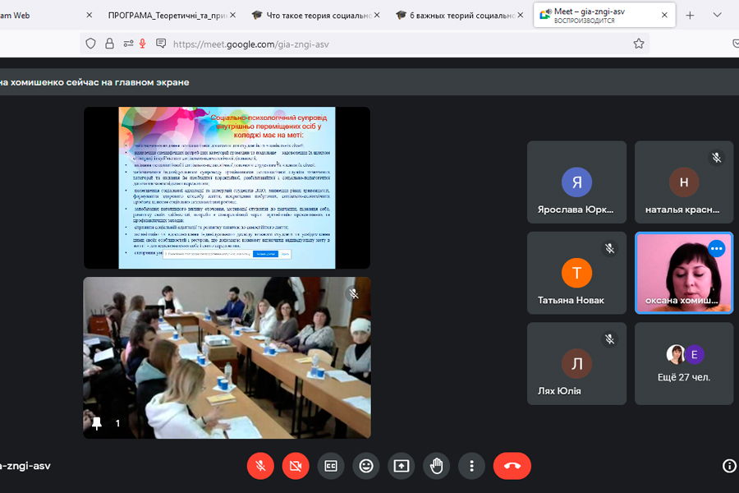Viewport: 739px width, 493px height.
Task: Click site security padlock icon
Action: (109, 44)
